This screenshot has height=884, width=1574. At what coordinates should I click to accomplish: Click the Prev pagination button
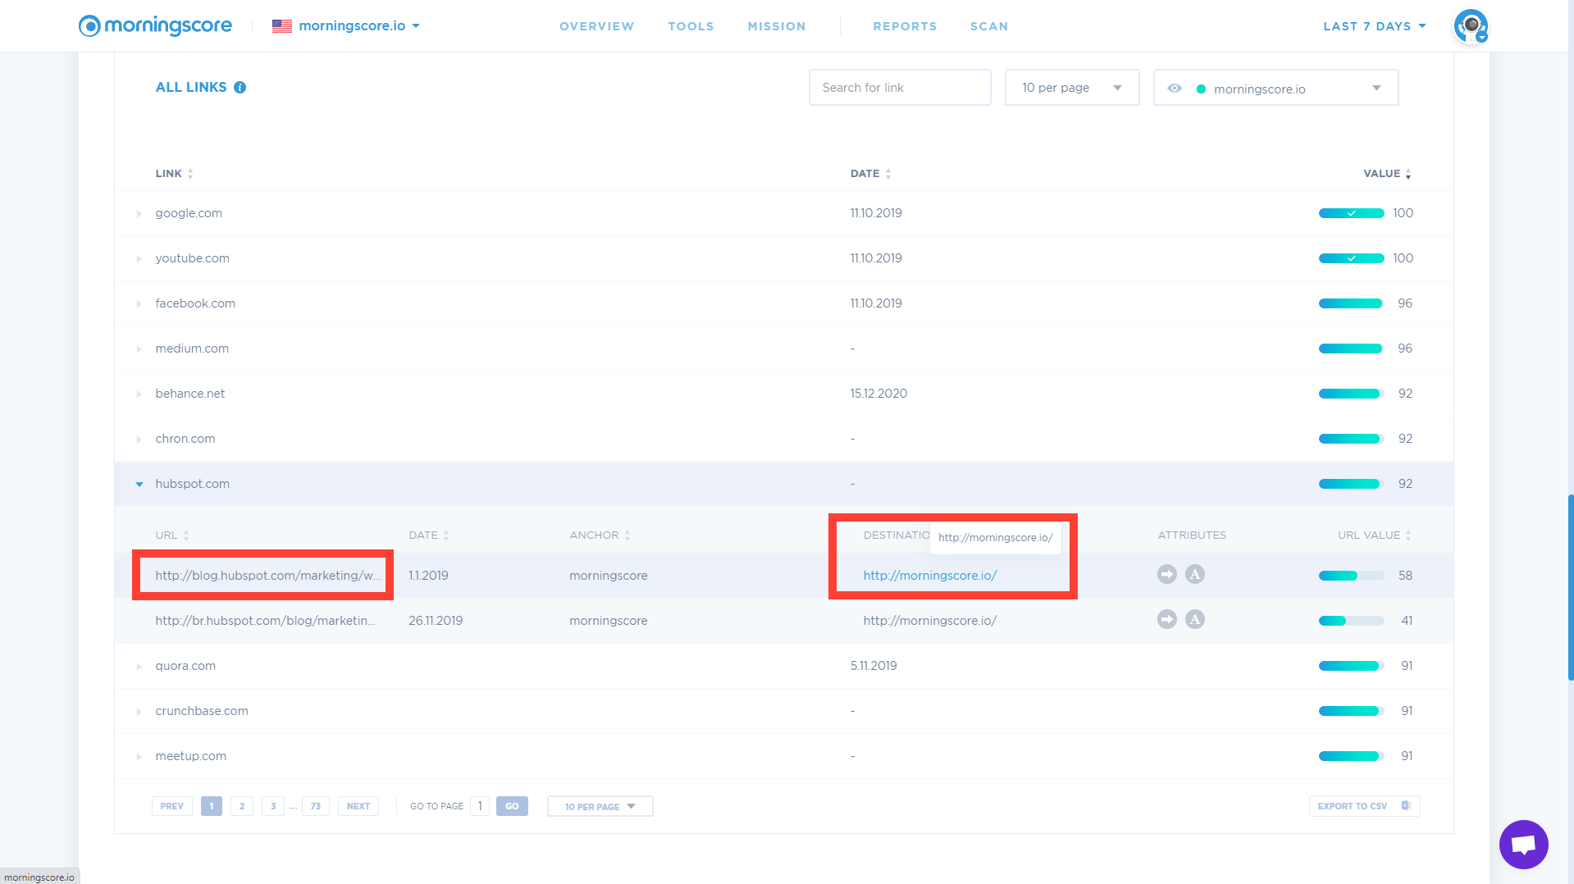pyautogui.click(x=172, y=806)
